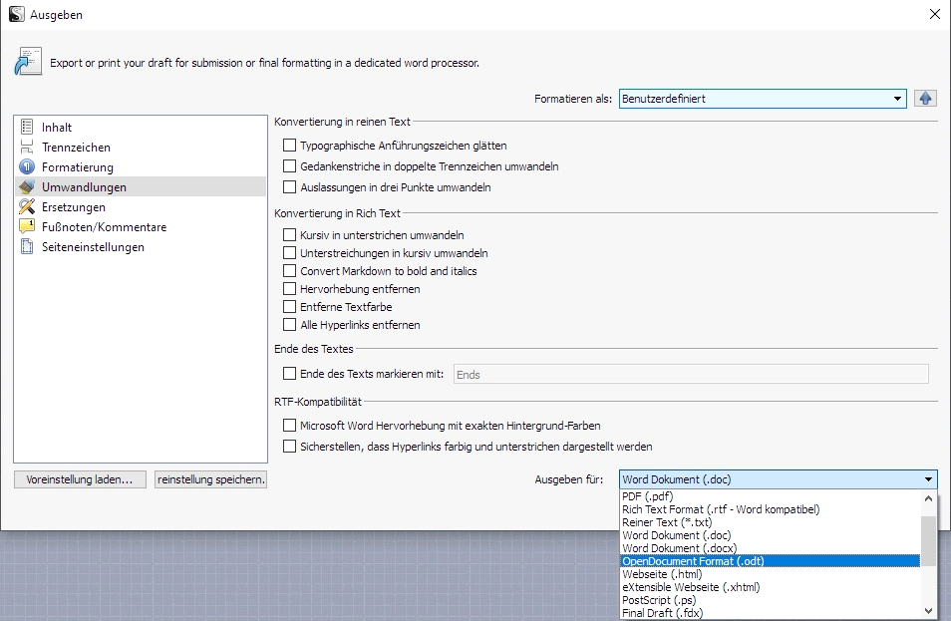The width and height of the screenshot is (951, 621).
Task: Toggle Alle Hyperlinks entfernen
Action: pyautogui.click(x=290, y=324)
